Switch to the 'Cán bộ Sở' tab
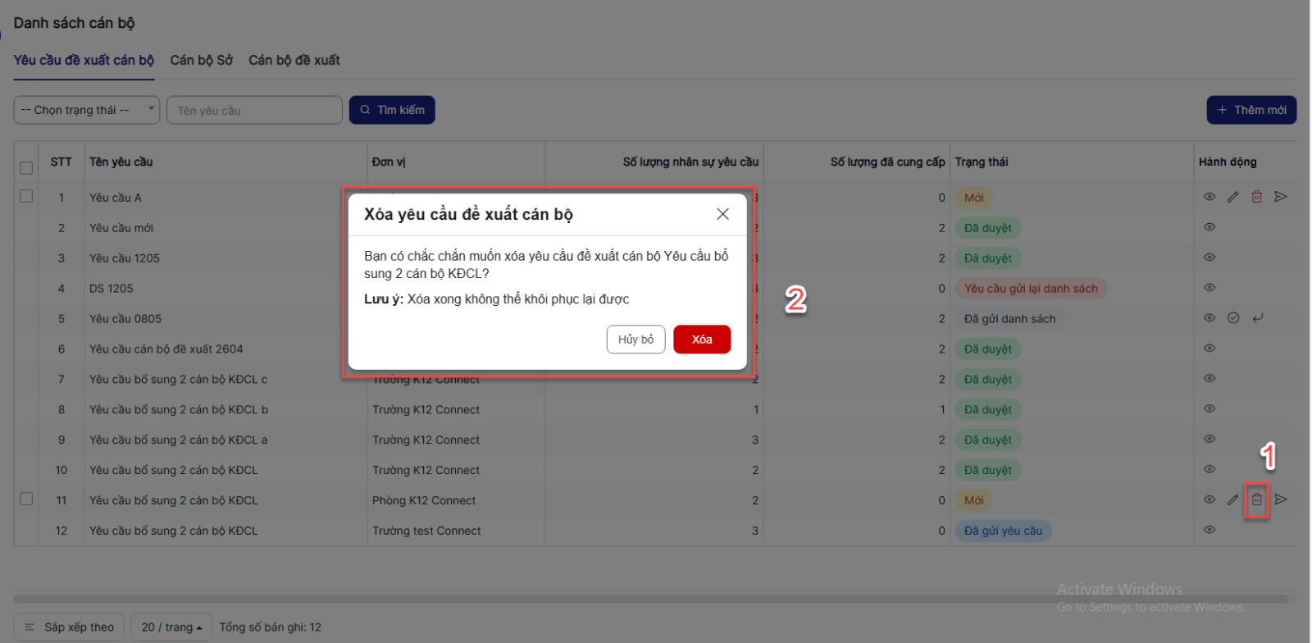Viewport: 1312px width, 643px height. [x=201, y=60]
